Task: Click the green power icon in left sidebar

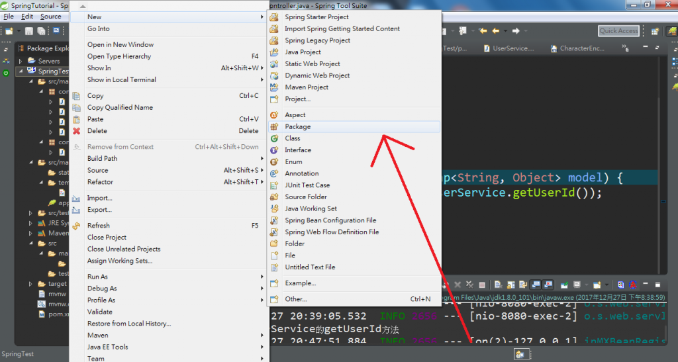Action: [x=5, y=73]
